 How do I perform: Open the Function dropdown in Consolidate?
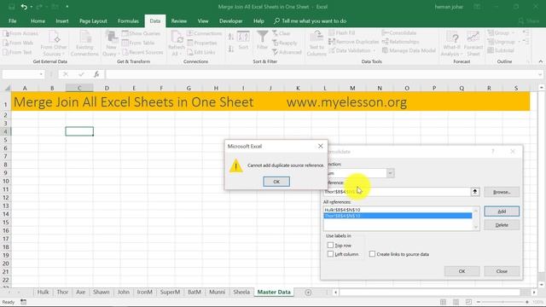click(391, 173)
